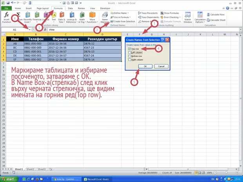Switch to the Data tab
Image resolution: width=243 pixels, height=182 pixels.
tap(71, 8)
